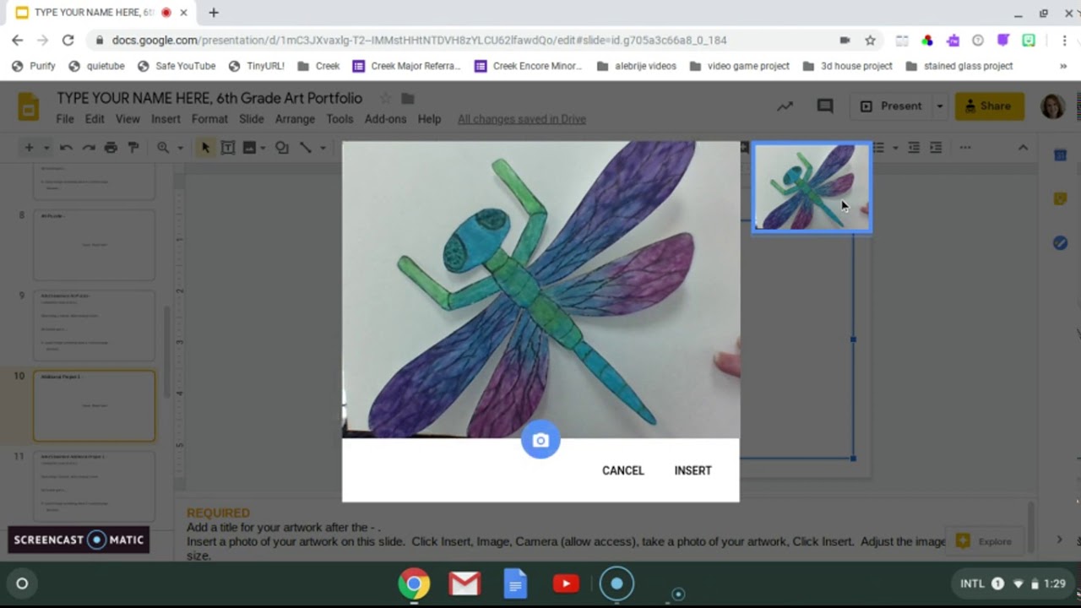Click the Slides home logo
This screenshot has width=1081, height=608.
(29, 107)
